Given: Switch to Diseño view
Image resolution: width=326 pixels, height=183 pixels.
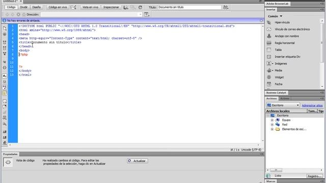Looking at the screenshot, I should [36, 7].
